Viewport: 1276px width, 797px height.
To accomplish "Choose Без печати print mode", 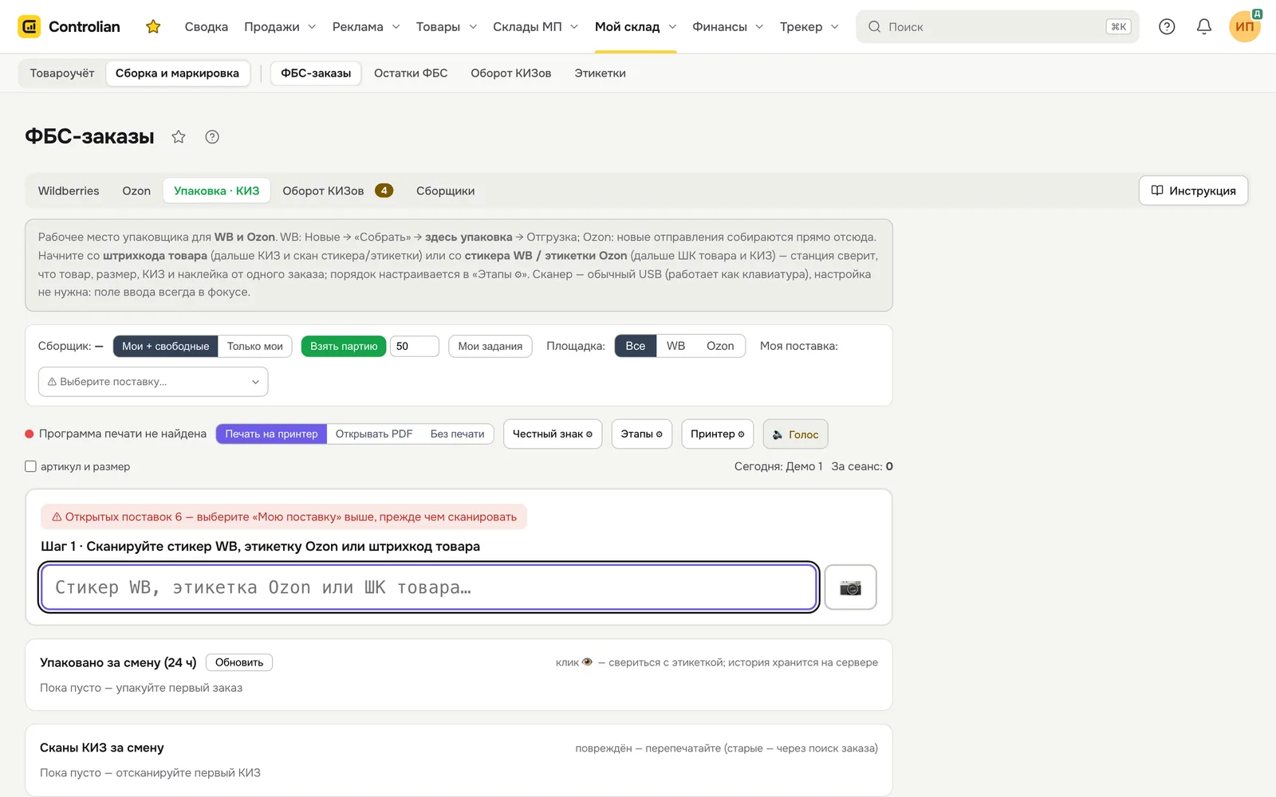I will (458, 434).
